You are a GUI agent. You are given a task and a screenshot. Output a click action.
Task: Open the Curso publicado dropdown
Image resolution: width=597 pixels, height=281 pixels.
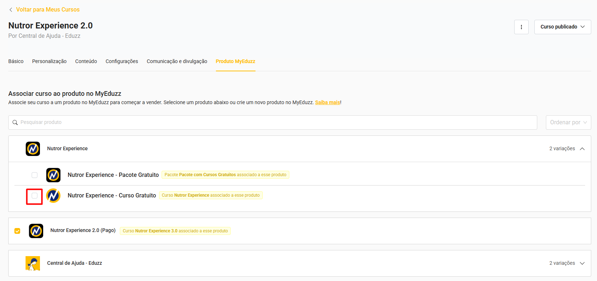pos(562,27)
